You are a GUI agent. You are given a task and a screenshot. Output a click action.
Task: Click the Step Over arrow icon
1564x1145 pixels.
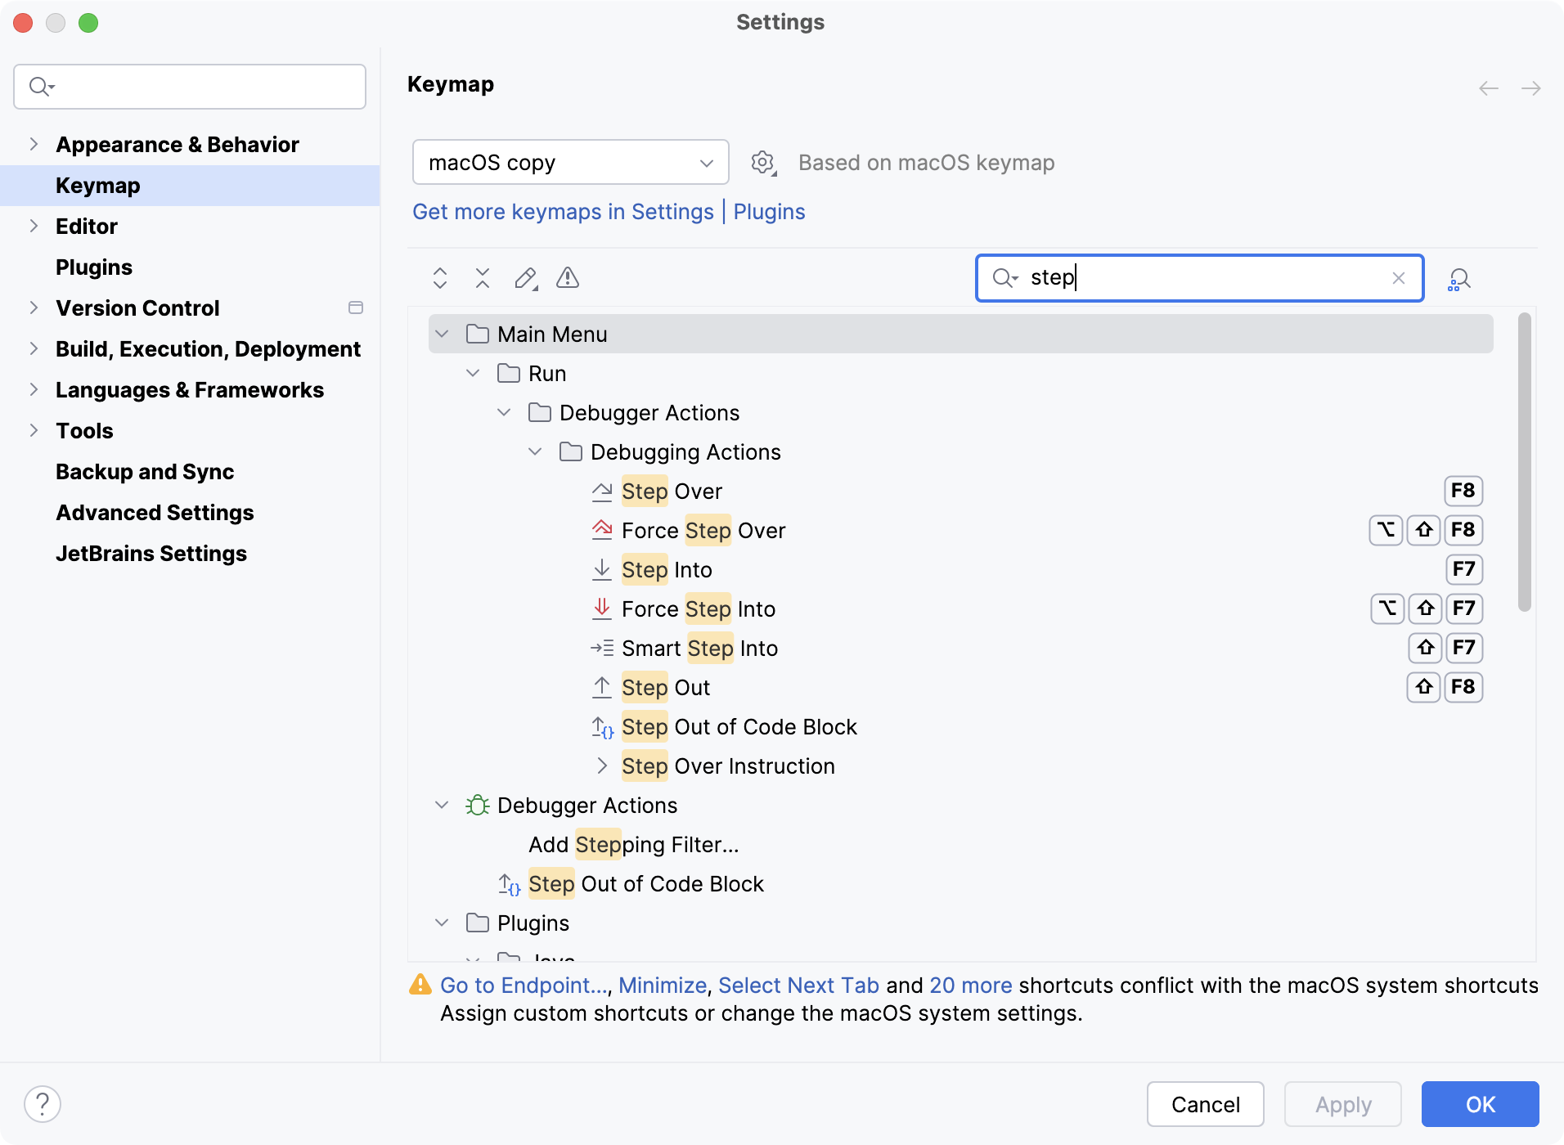tap(603, 491)
